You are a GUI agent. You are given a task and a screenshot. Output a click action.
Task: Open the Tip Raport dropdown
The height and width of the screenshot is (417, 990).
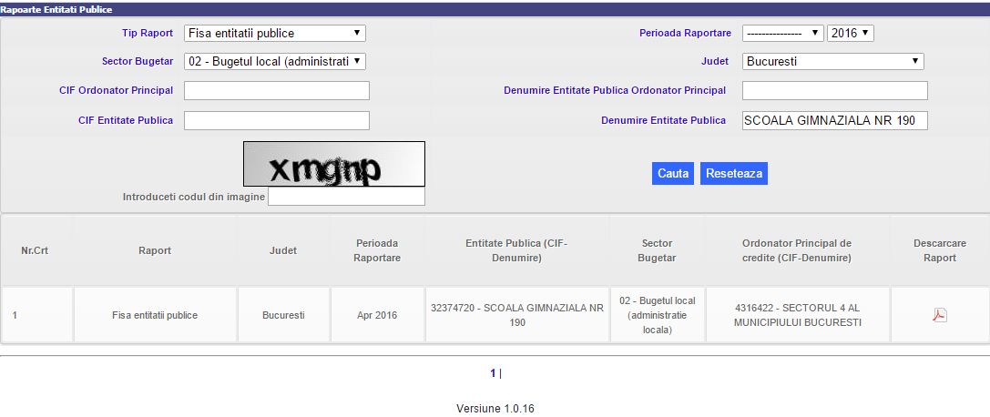click(275, 33)
